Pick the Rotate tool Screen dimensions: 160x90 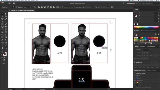click(2, 29)
